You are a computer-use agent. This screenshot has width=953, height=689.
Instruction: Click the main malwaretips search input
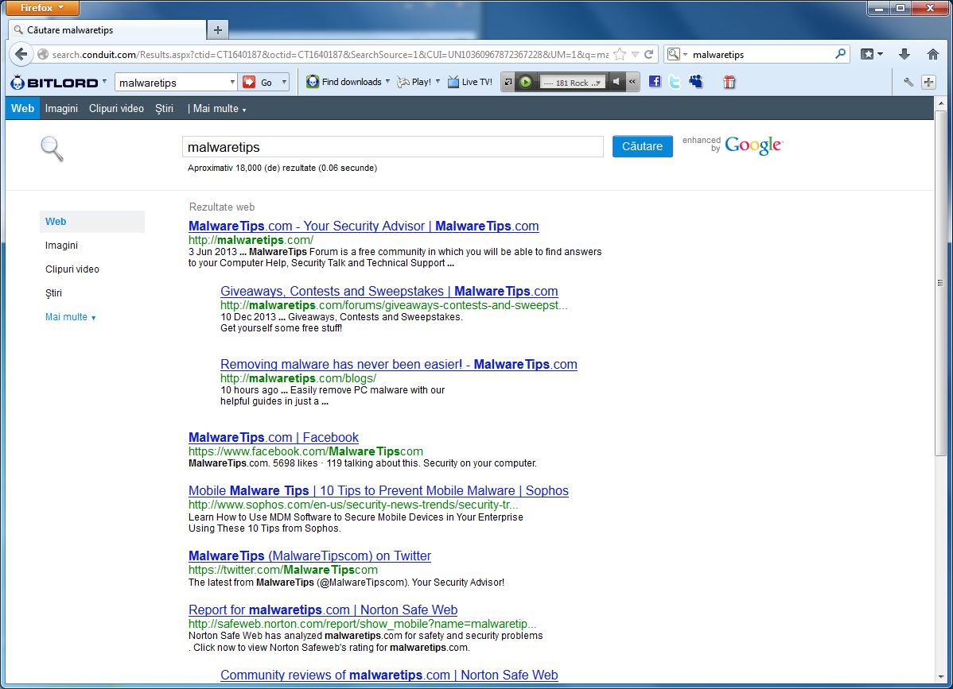[393, 147]
